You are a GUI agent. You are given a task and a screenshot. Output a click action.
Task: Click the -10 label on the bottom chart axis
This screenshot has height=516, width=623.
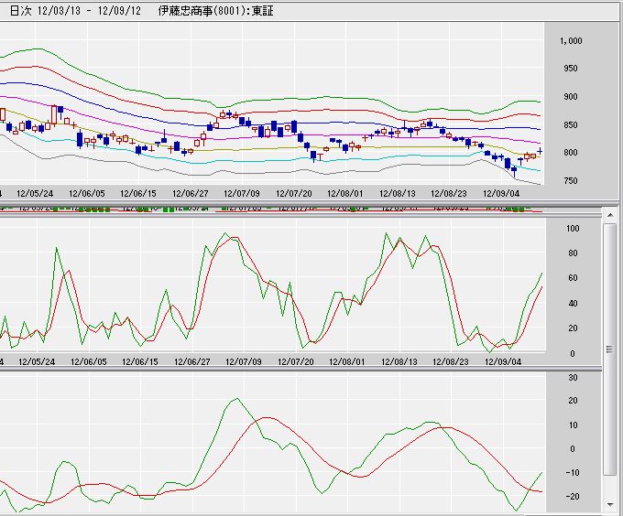click(573, 473)
